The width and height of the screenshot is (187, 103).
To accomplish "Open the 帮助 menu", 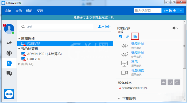I will coord(29,11).
